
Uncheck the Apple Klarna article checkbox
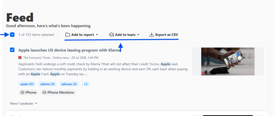pos(12,50)
